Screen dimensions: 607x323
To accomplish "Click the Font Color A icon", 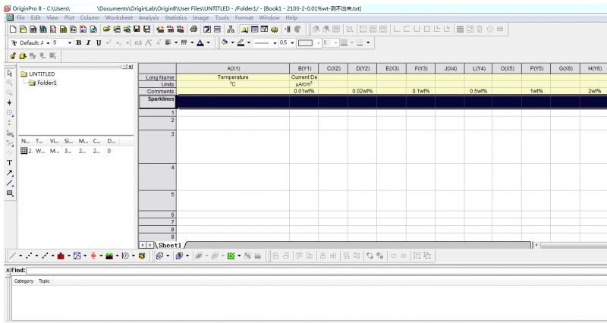I will coord(200,43).
